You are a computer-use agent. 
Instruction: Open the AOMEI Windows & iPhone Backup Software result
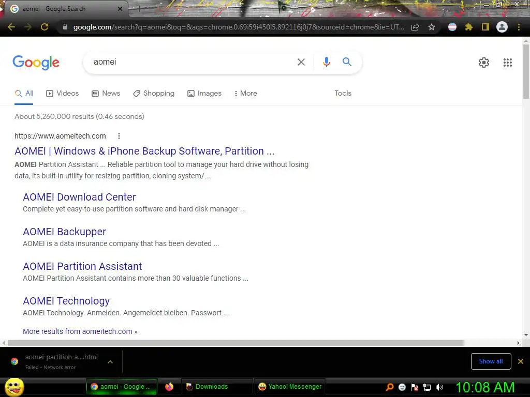point(144,151)
